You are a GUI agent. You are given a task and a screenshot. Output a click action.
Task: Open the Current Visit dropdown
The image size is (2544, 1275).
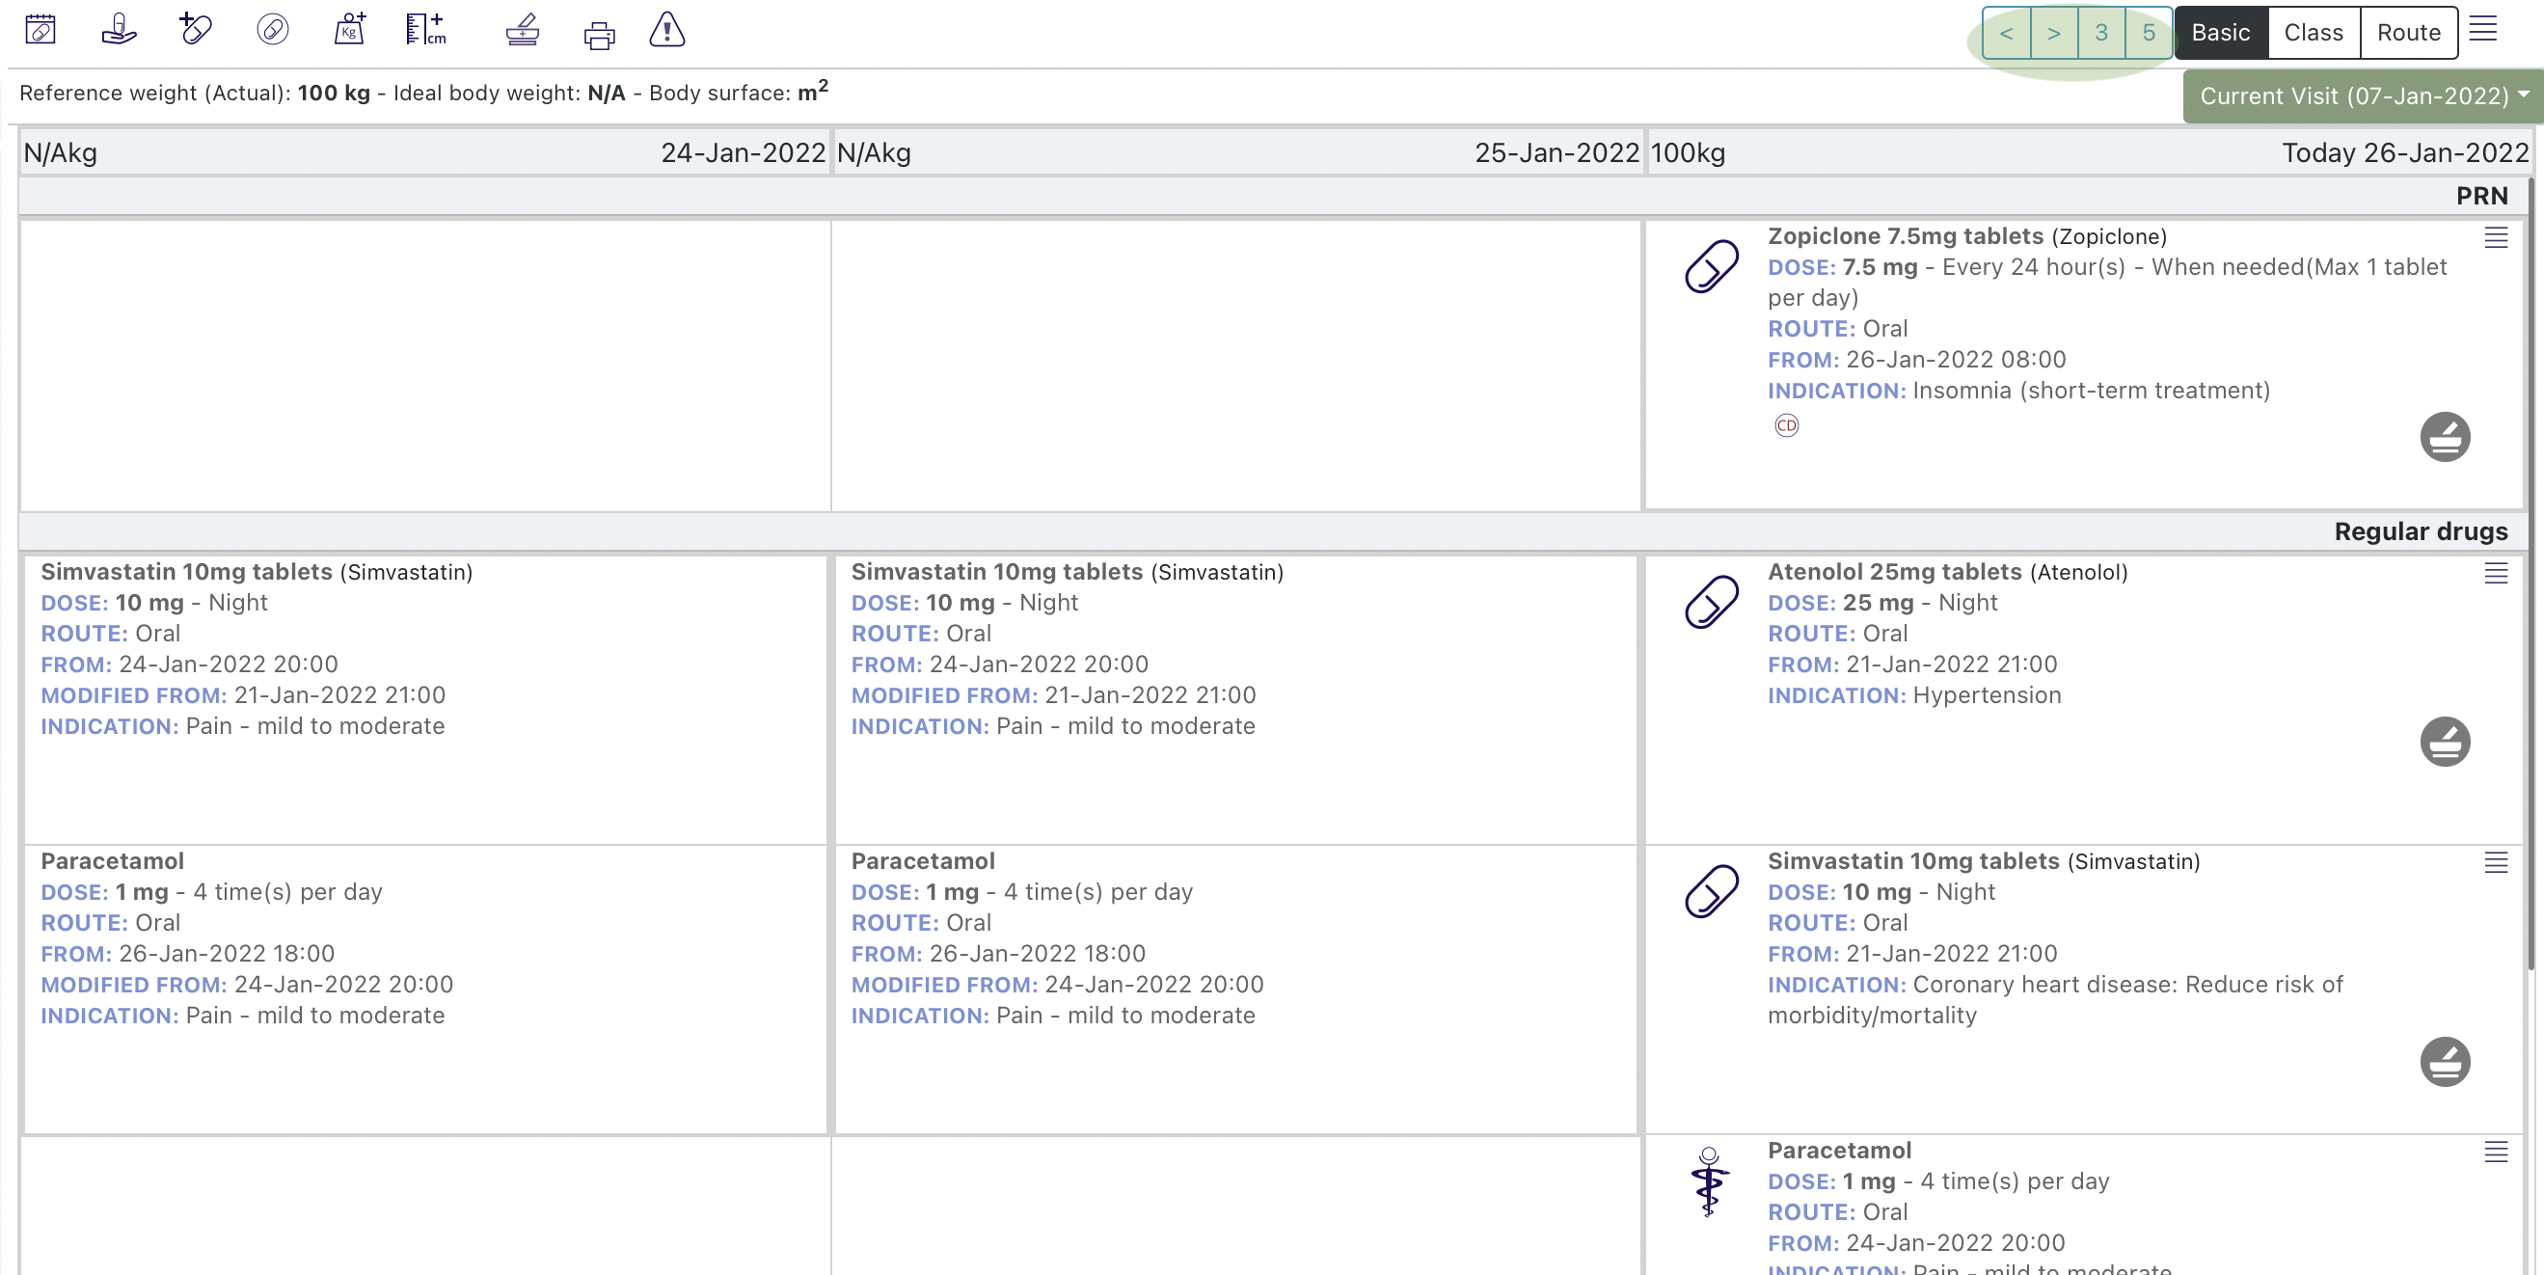coord(2363,95)
